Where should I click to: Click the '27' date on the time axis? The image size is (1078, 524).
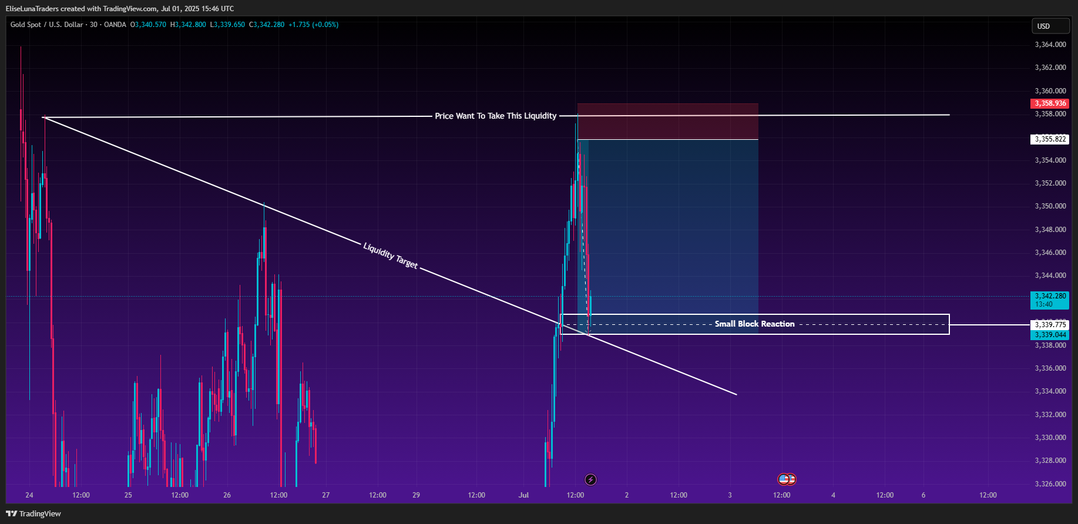326,495
